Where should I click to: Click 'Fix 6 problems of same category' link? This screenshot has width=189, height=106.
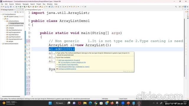pyautogui.click(x=73, y=62)
